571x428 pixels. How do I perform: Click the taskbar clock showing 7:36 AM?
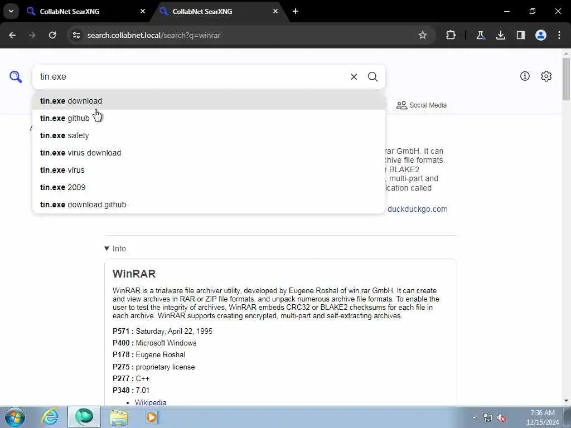pos(542,417)
